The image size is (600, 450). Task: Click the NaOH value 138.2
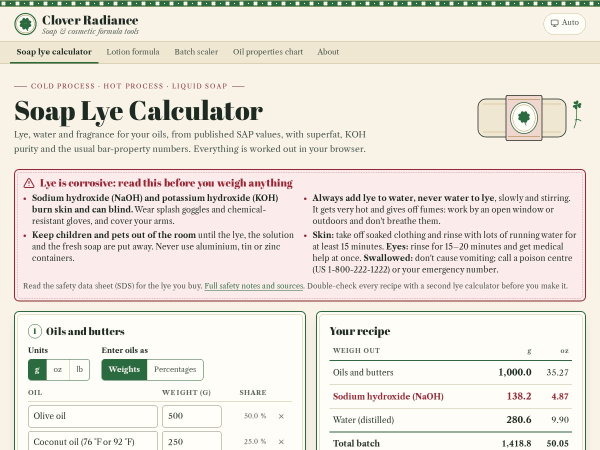(x=519, y=396)
